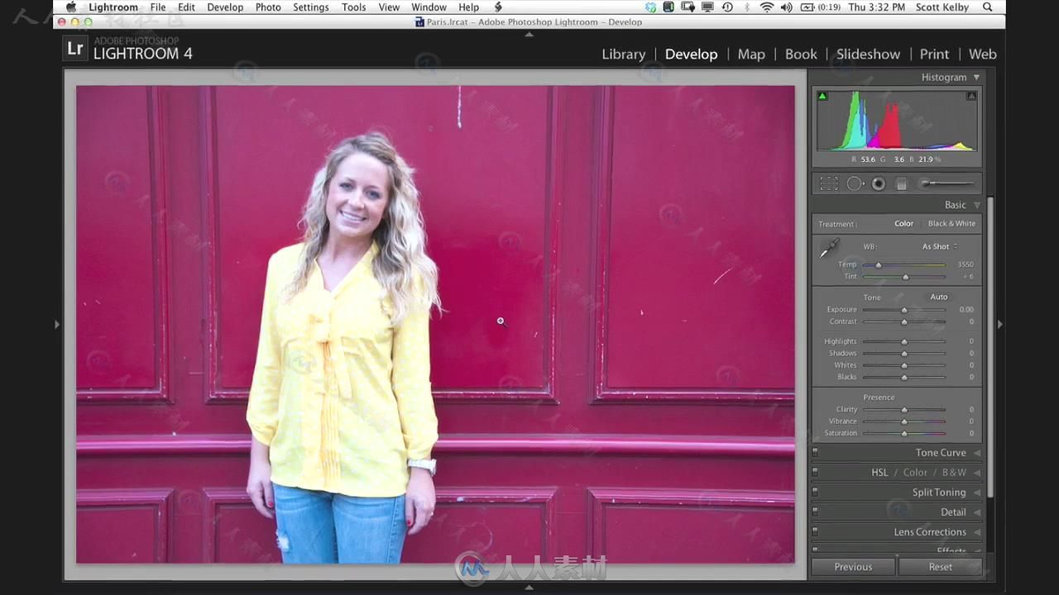Open the Develop menu in menu bar

tap(225, 7)
